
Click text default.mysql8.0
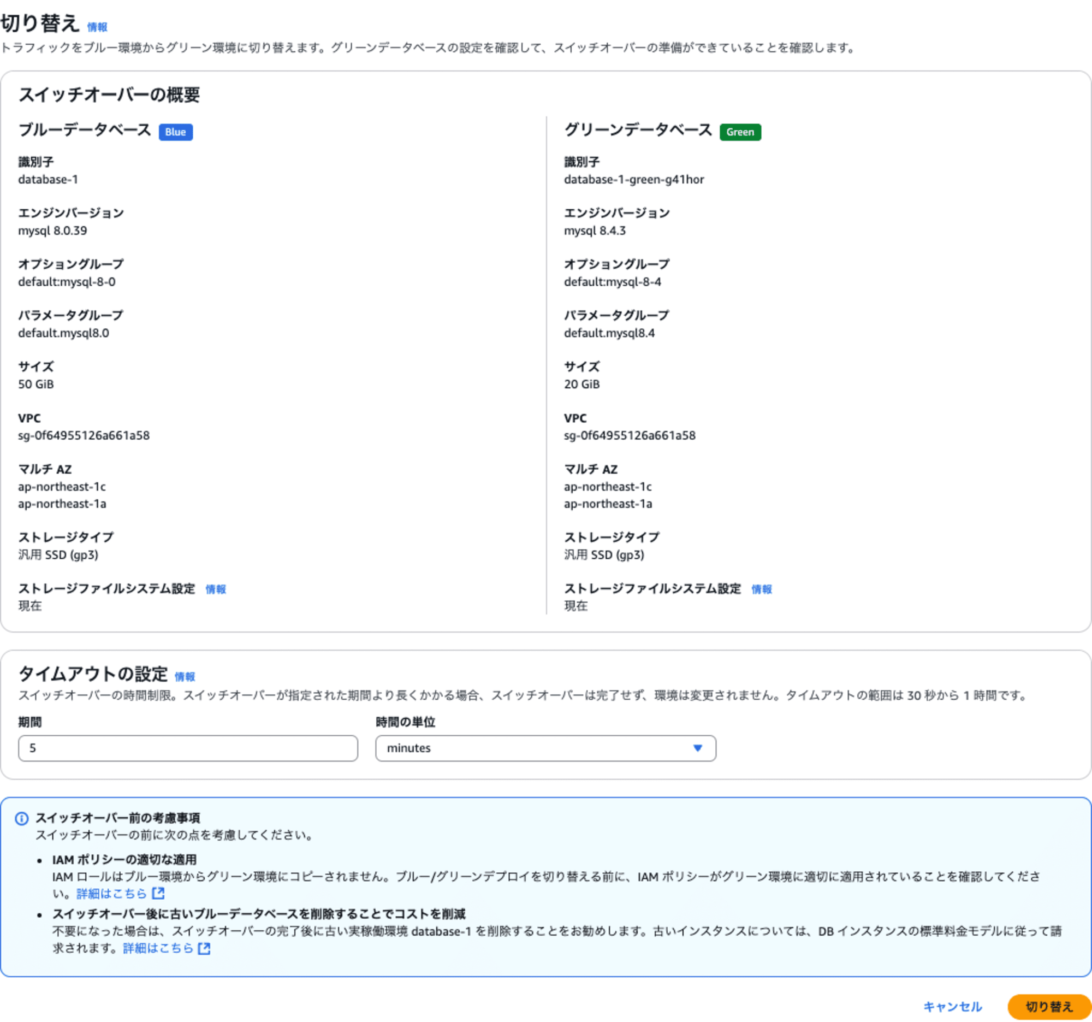[x=63, y=333]
